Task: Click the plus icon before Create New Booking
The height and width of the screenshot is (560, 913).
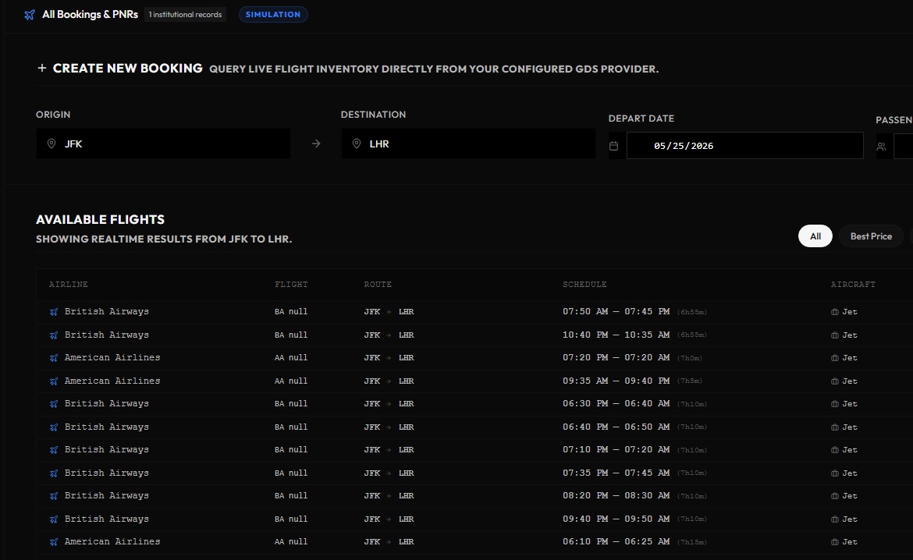Action: [42, 68]
